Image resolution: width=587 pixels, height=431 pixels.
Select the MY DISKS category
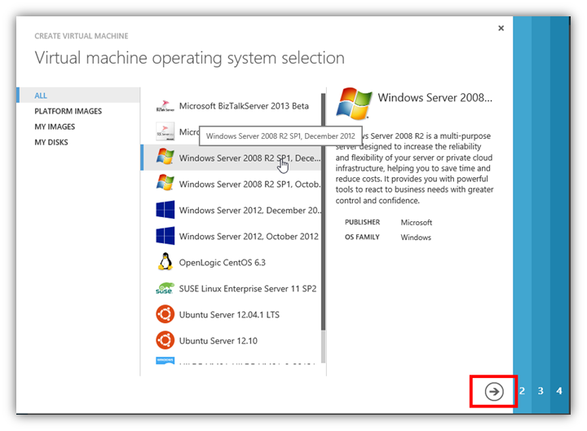click(51, 142)
